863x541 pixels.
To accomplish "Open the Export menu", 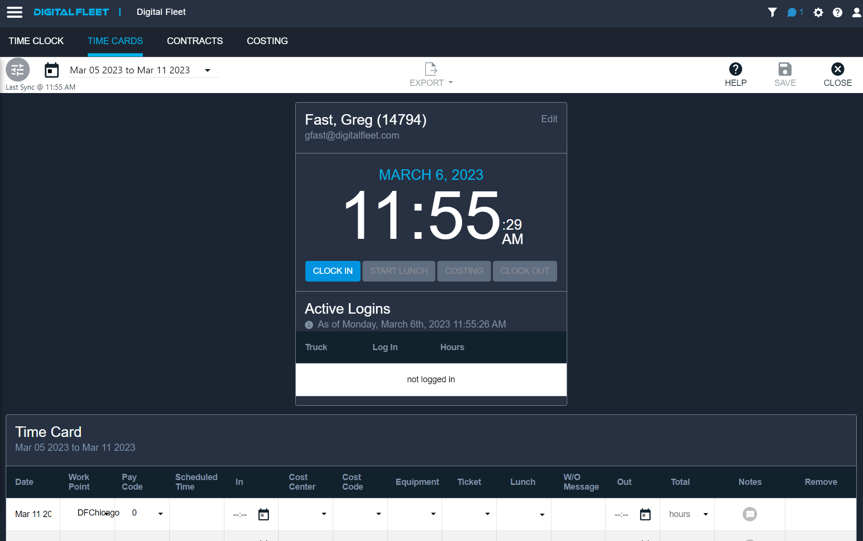I will [430, 74].
